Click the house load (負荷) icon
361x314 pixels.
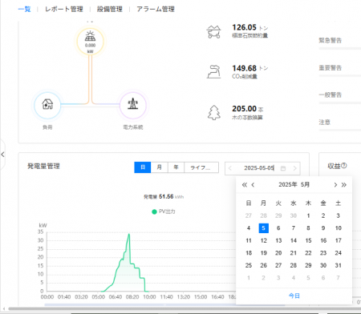point(47,105)
